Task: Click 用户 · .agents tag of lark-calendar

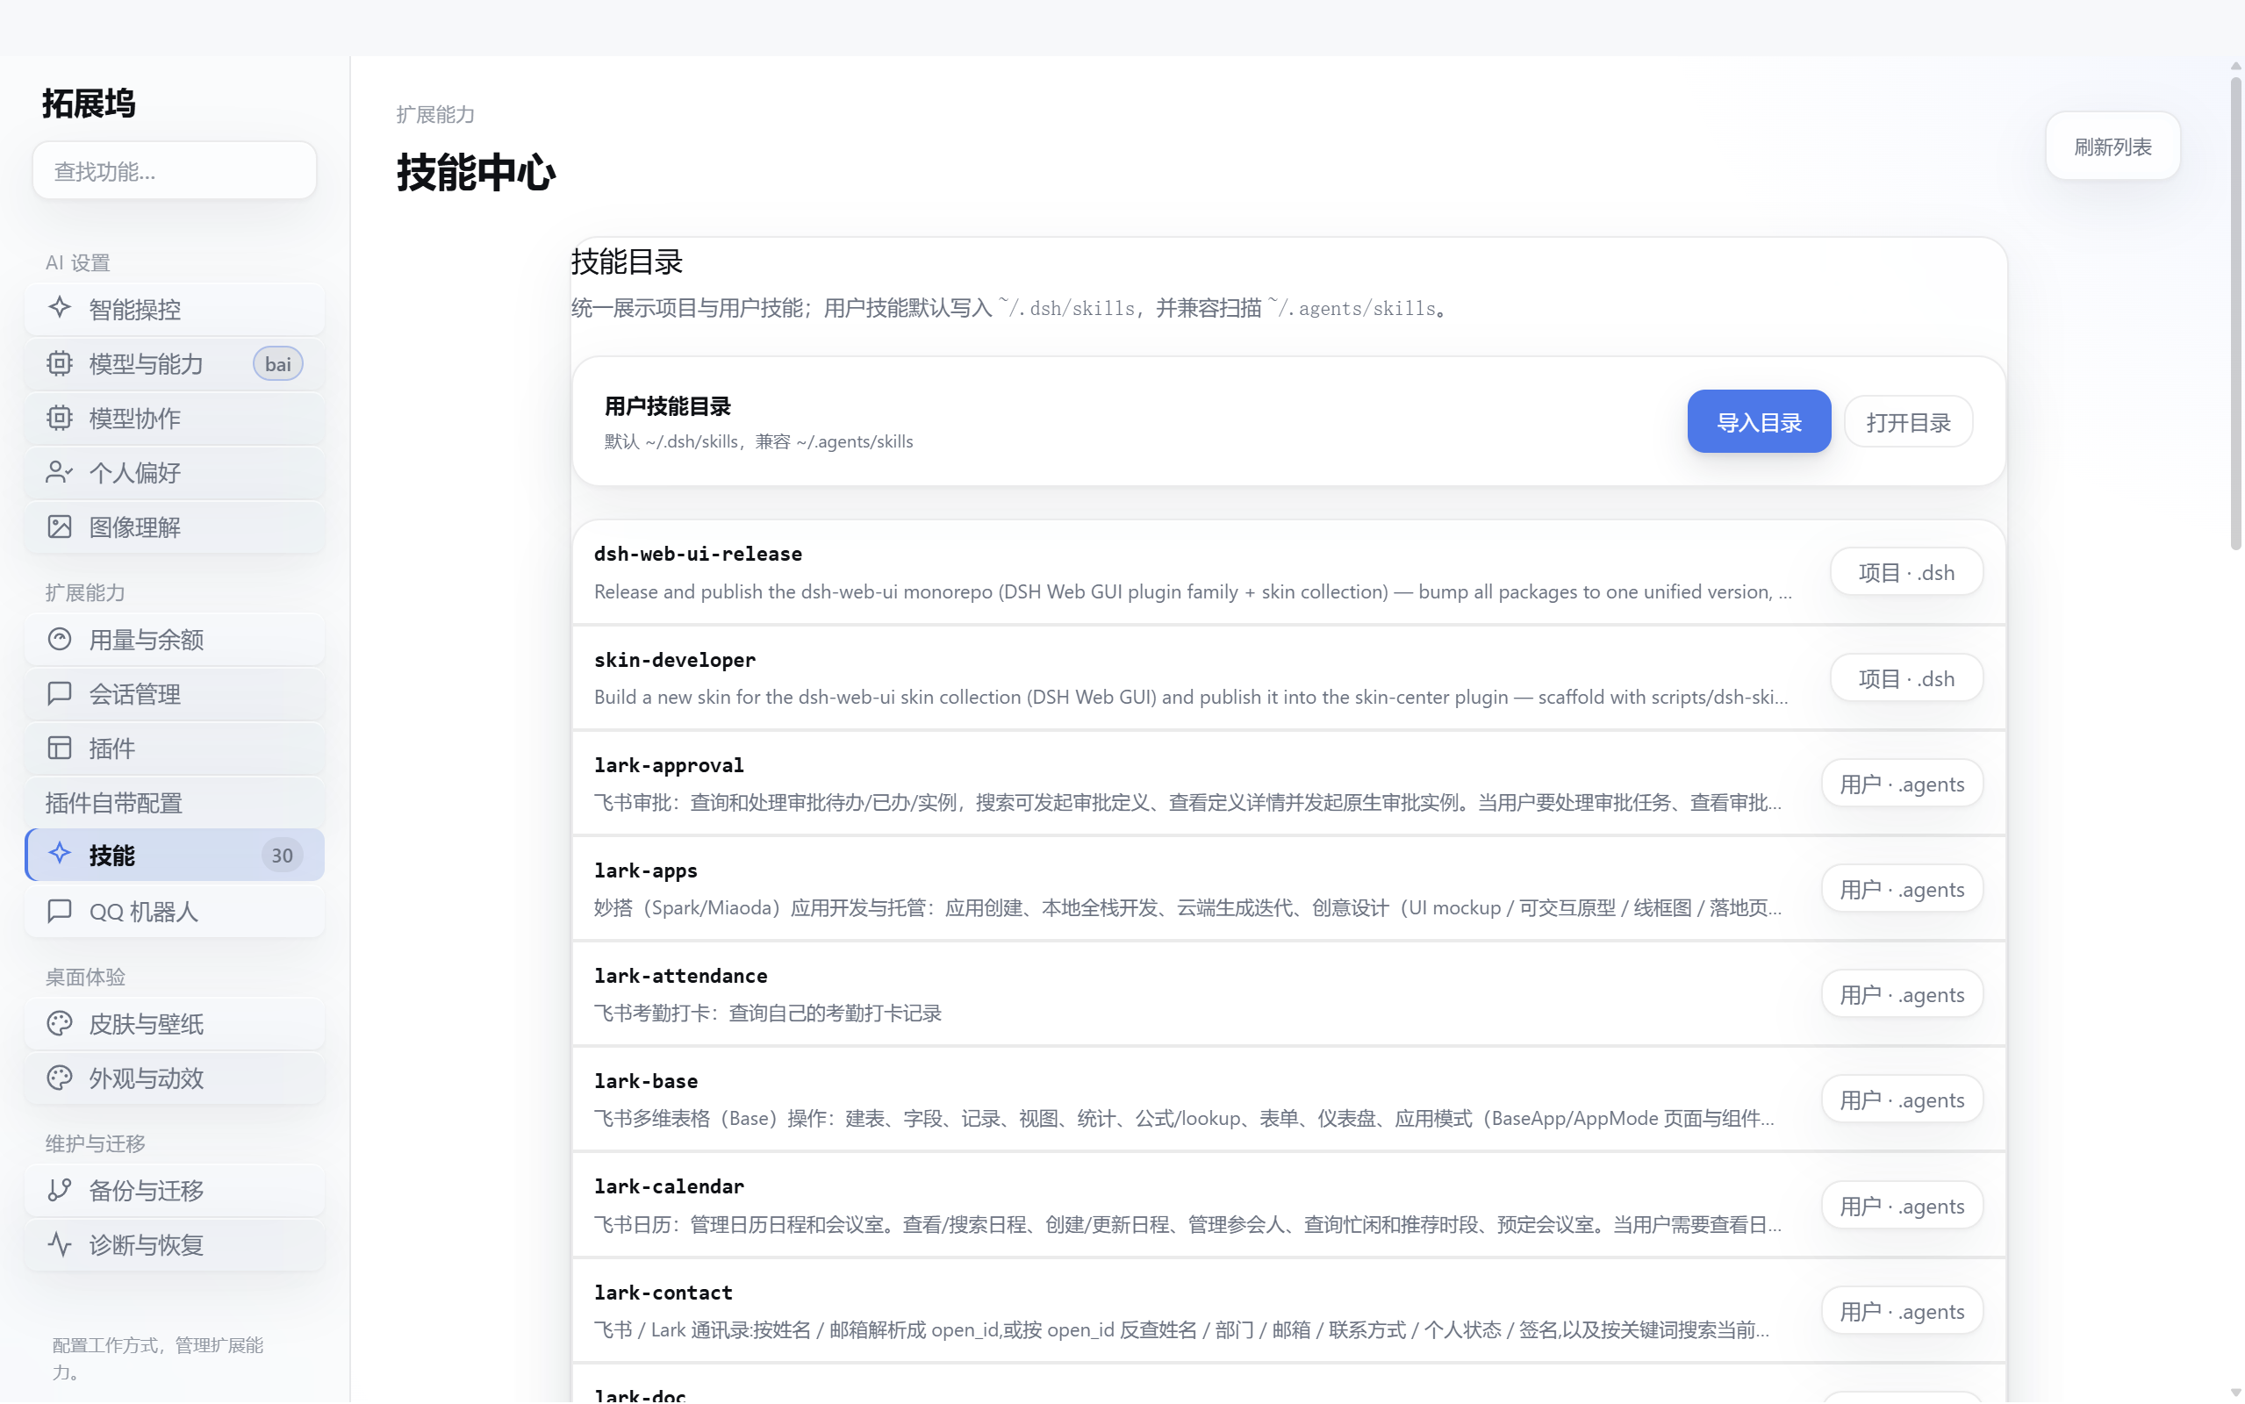Action: point(1902,1206)
